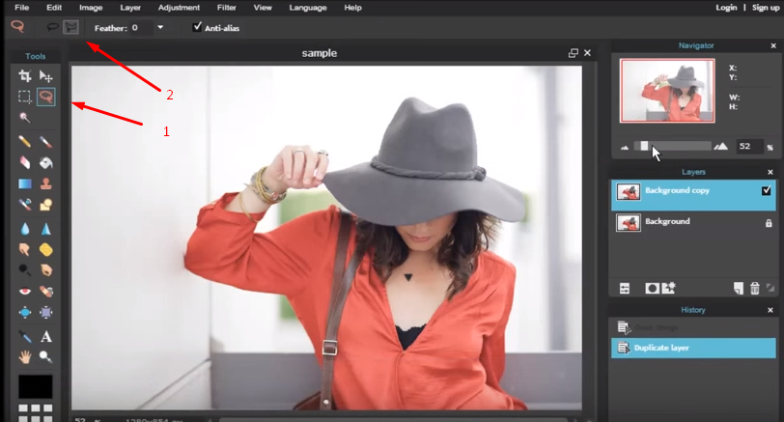Select the Hand pan tool

pos(24,357)
